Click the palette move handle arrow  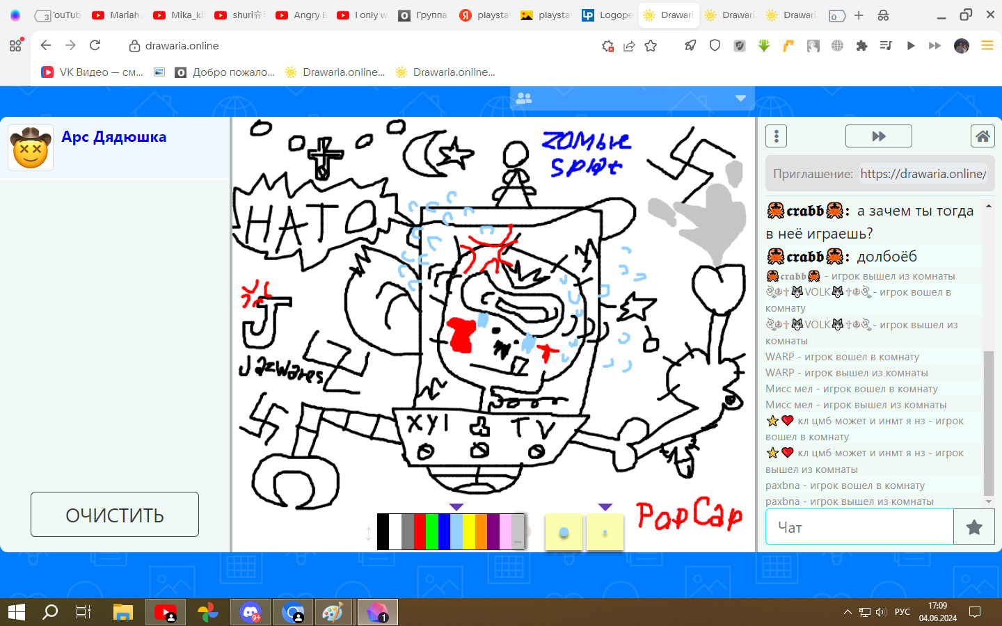(x=369, y=533)
